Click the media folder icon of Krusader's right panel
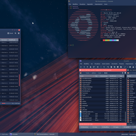The height and width of the screenshot is (136, 136). 128,73
